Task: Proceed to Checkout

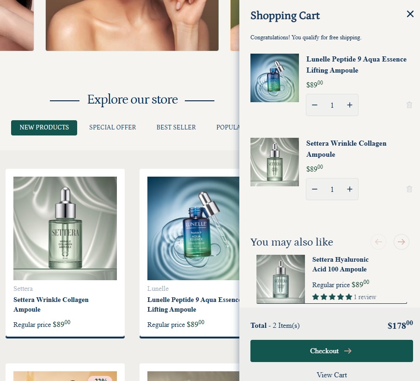Action: click(x=332, y=351)
